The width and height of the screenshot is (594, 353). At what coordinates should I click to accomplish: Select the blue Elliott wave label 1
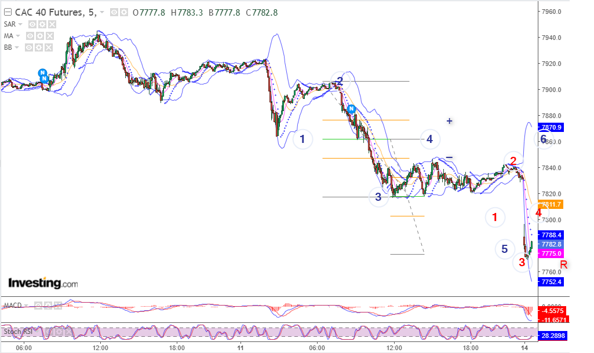[x=303, y=139]
